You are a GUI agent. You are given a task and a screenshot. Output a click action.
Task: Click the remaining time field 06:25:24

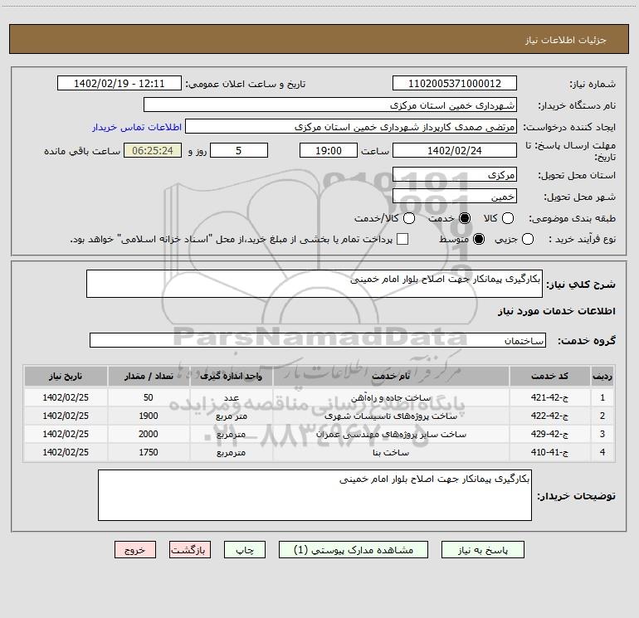(x=153, y=150)
